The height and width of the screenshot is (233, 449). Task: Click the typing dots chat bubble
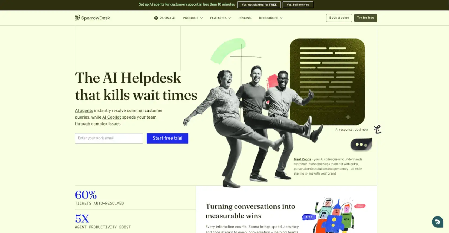point(361,145)
